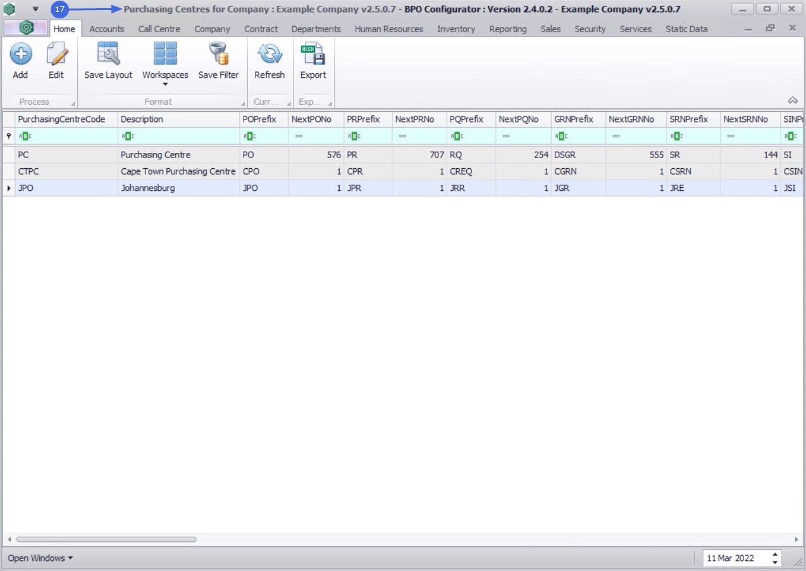Click the JGR prefix cell
Screen dimensions: 806x571
point(578,188)
